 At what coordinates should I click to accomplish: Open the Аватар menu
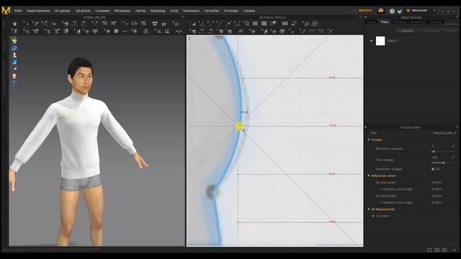[x=140, y=11]
